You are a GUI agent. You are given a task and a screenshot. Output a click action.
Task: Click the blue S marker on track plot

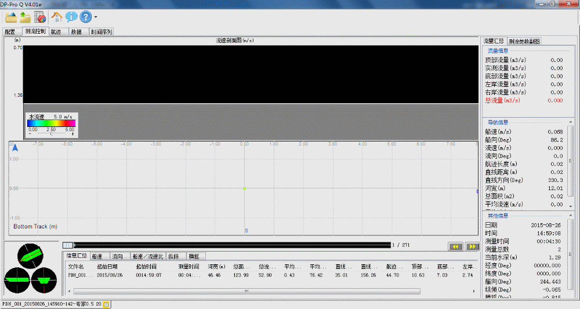point(246,231)
